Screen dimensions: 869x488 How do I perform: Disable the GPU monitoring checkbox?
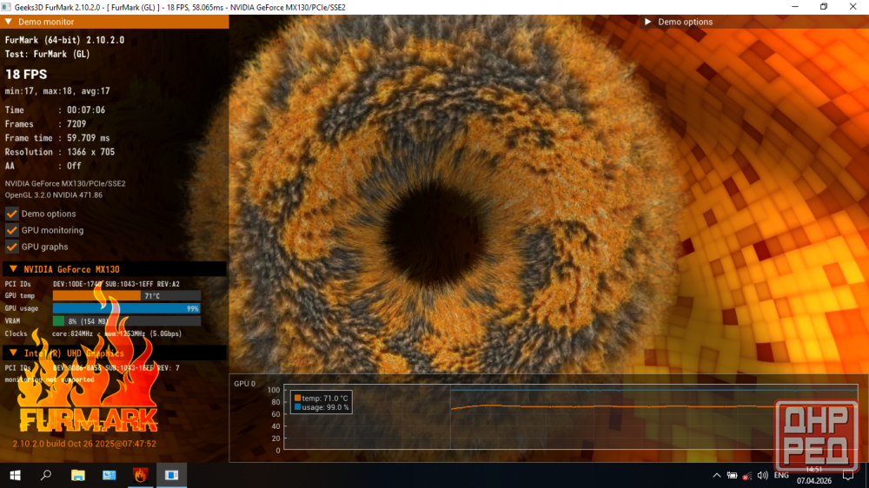[x=12, y=230]
